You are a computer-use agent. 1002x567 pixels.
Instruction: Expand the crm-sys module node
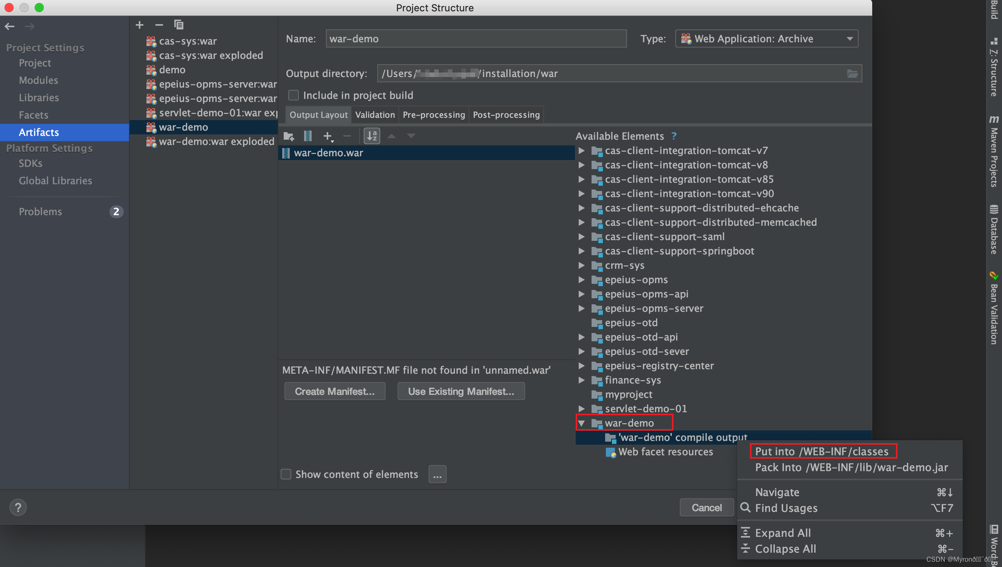(x=581, y=265)
